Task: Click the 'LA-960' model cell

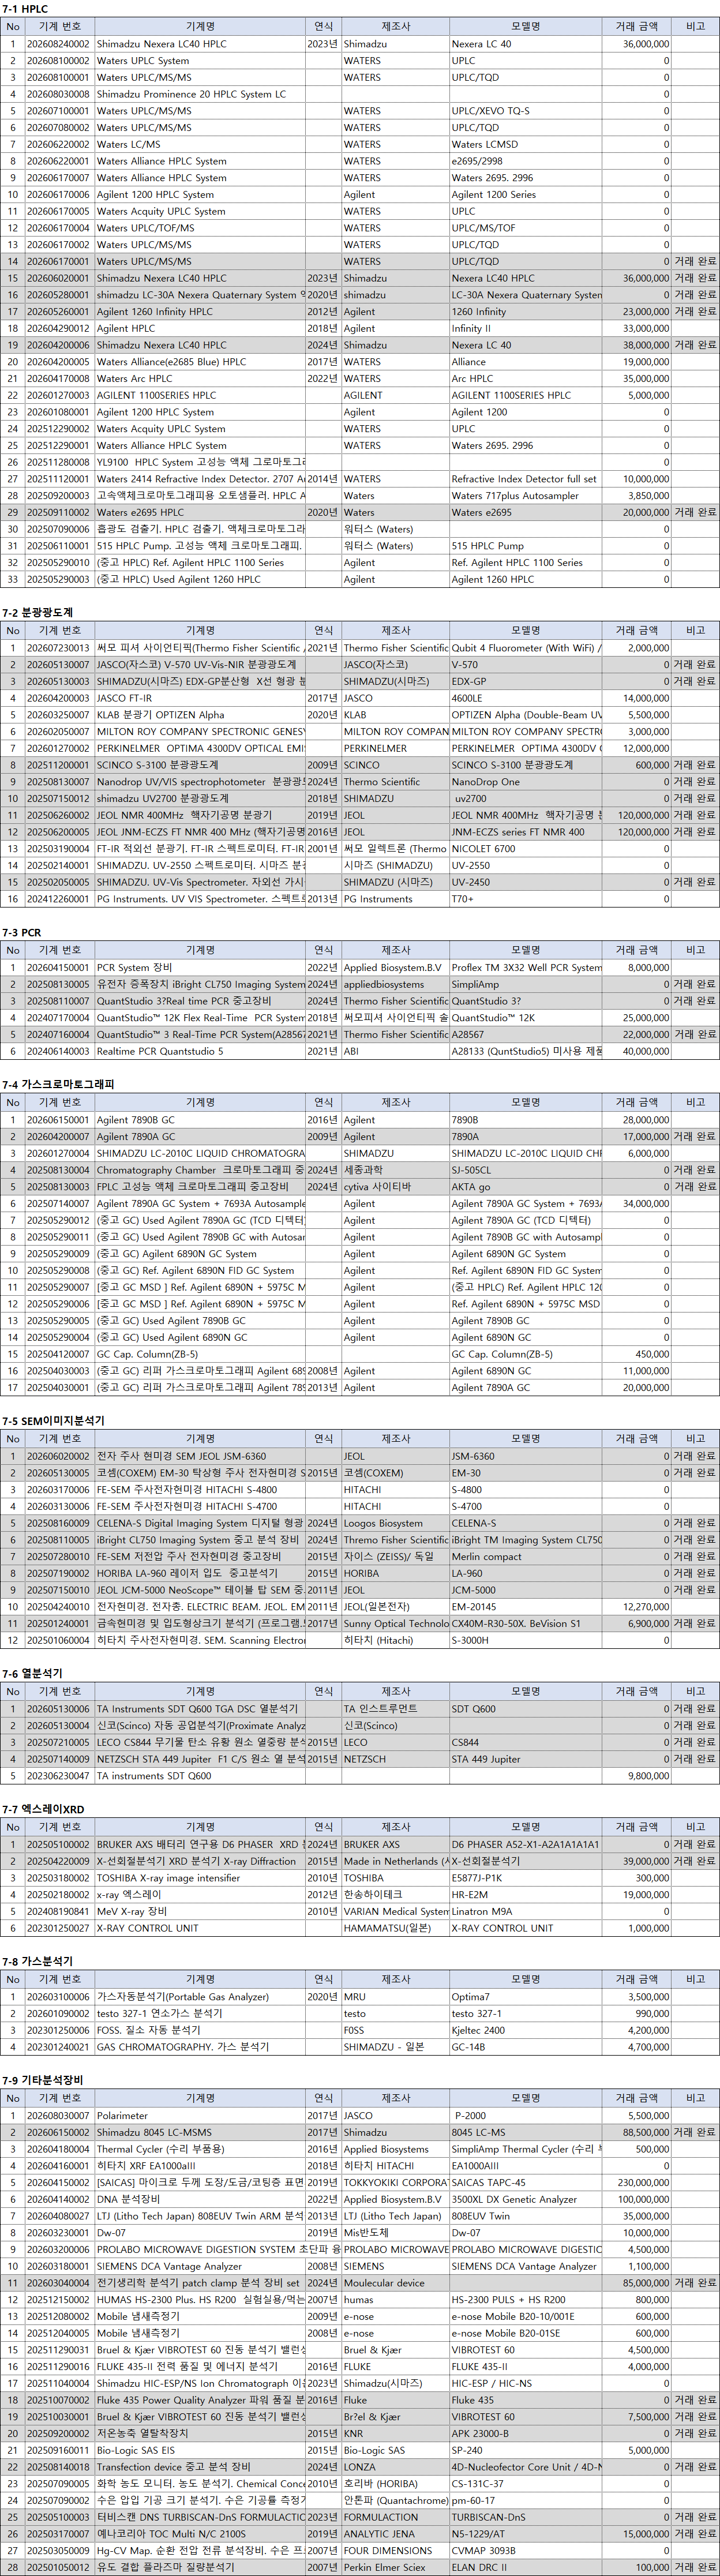Action: pos(525,1573)
